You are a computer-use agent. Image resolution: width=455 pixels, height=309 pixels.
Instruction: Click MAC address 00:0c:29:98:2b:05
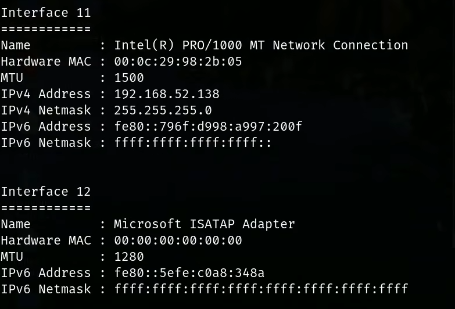[x=178, y=62]
